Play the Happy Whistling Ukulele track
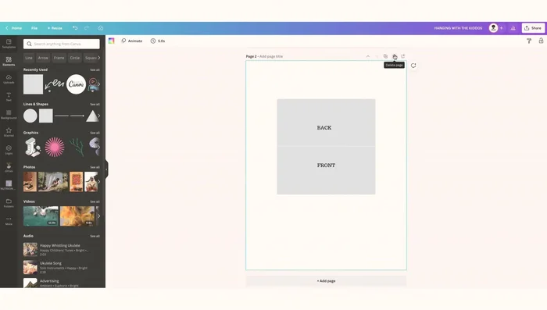The width and height of the screenshot is (547, 310). [30, 250]
